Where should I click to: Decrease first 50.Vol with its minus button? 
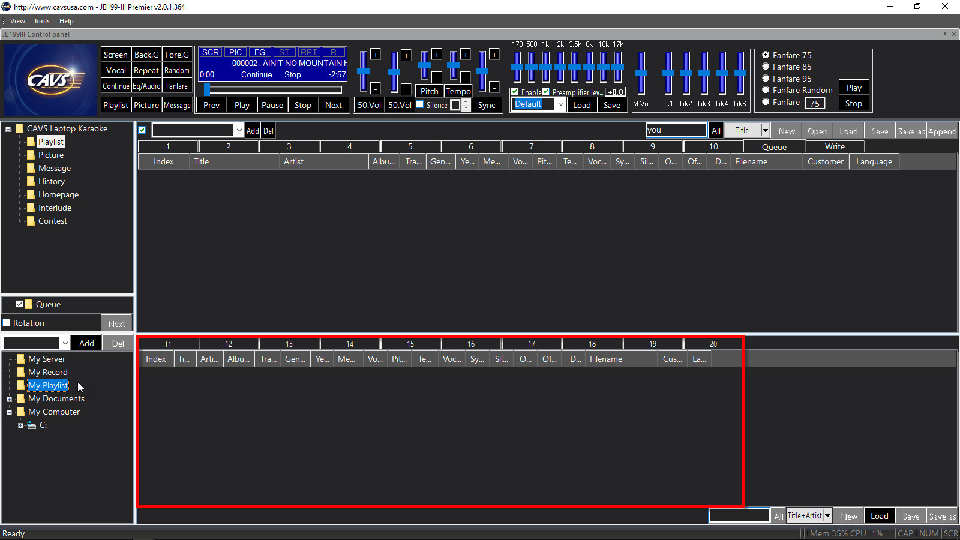376,88
